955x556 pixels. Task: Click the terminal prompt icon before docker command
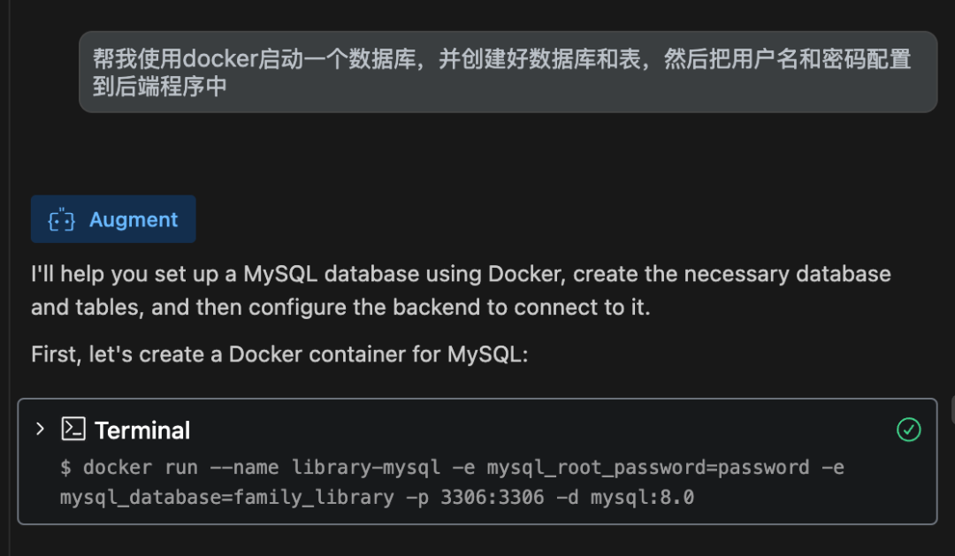point(65,468)
